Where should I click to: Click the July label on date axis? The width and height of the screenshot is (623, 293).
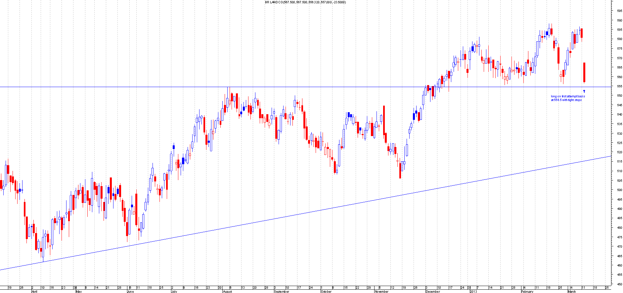point(174,292)
